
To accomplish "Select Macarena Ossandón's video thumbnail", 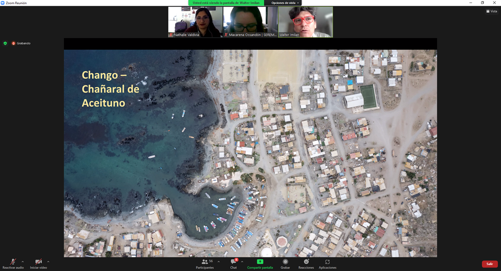I will coord(250,22).
